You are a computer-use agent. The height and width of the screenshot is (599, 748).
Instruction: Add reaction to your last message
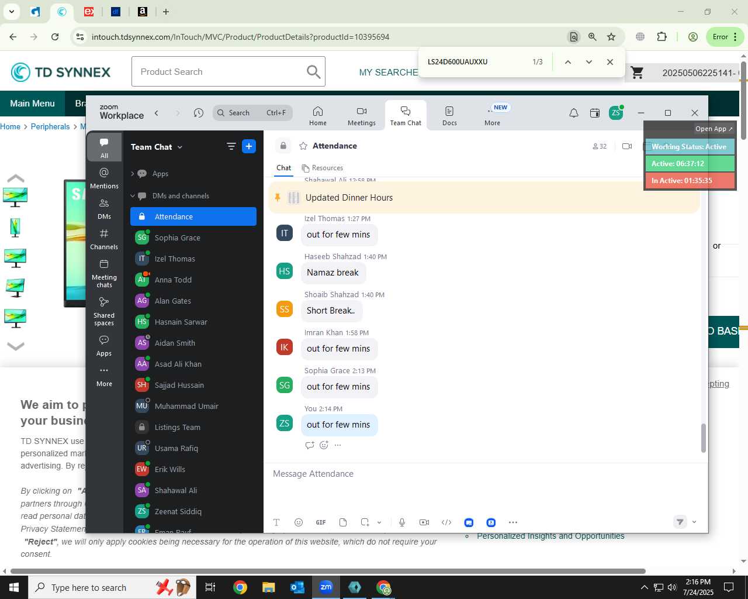tap(324, 445)
